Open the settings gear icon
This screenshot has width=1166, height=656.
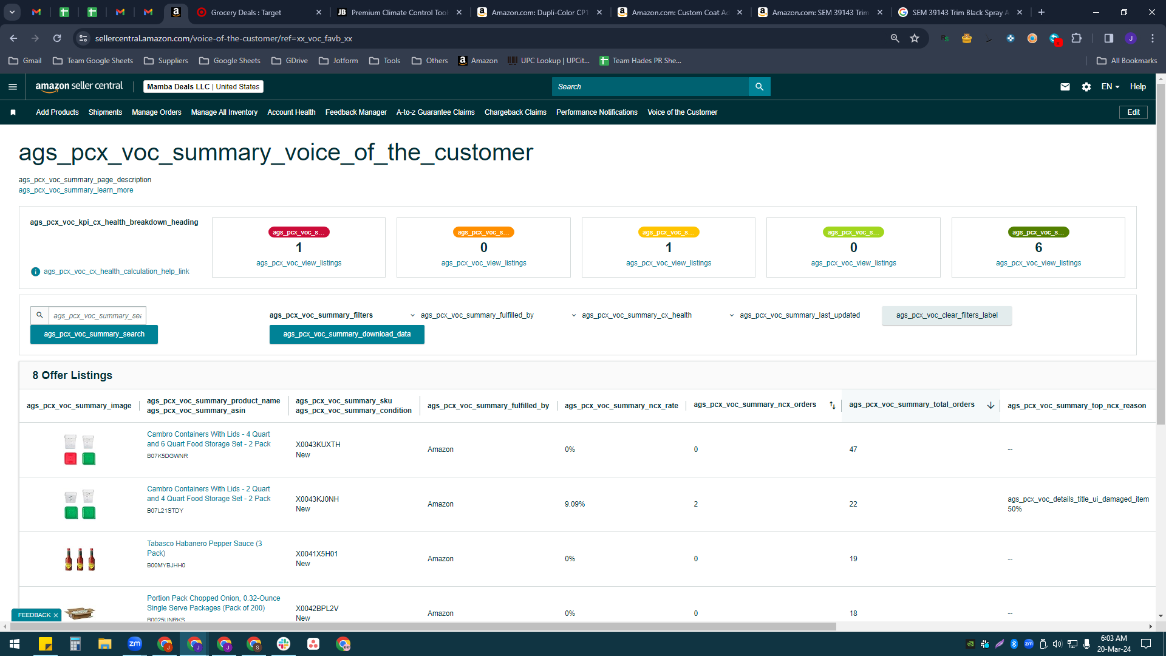pos(1086,87)
